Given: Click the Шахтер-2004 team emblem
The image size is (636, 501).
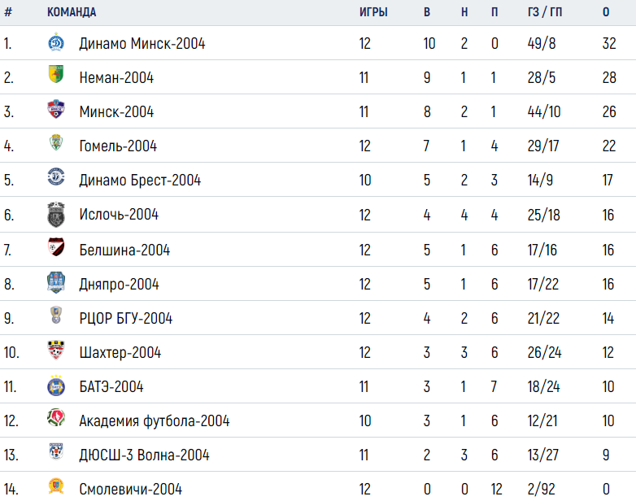Looking at the screenshot, I should pyautogui.click(x=56, y=350).
